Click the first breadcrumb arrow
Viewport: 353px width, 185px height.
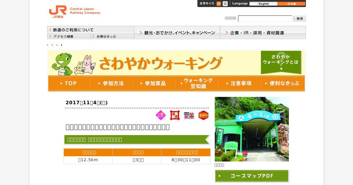click(48, 45)
